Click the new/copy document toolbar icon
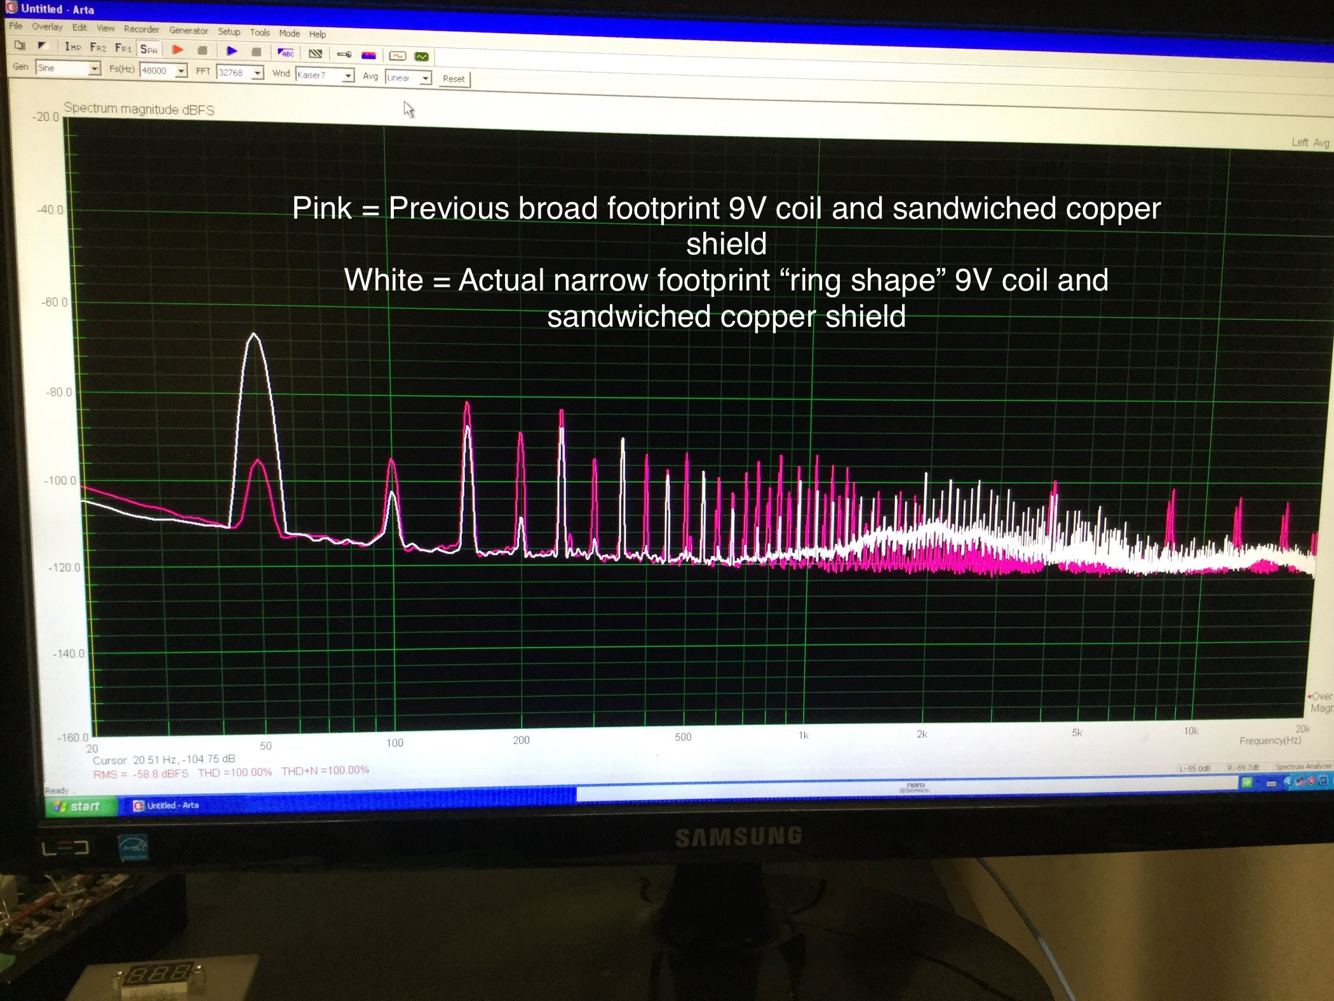The image size is (1334, 1001). [20, 45]
